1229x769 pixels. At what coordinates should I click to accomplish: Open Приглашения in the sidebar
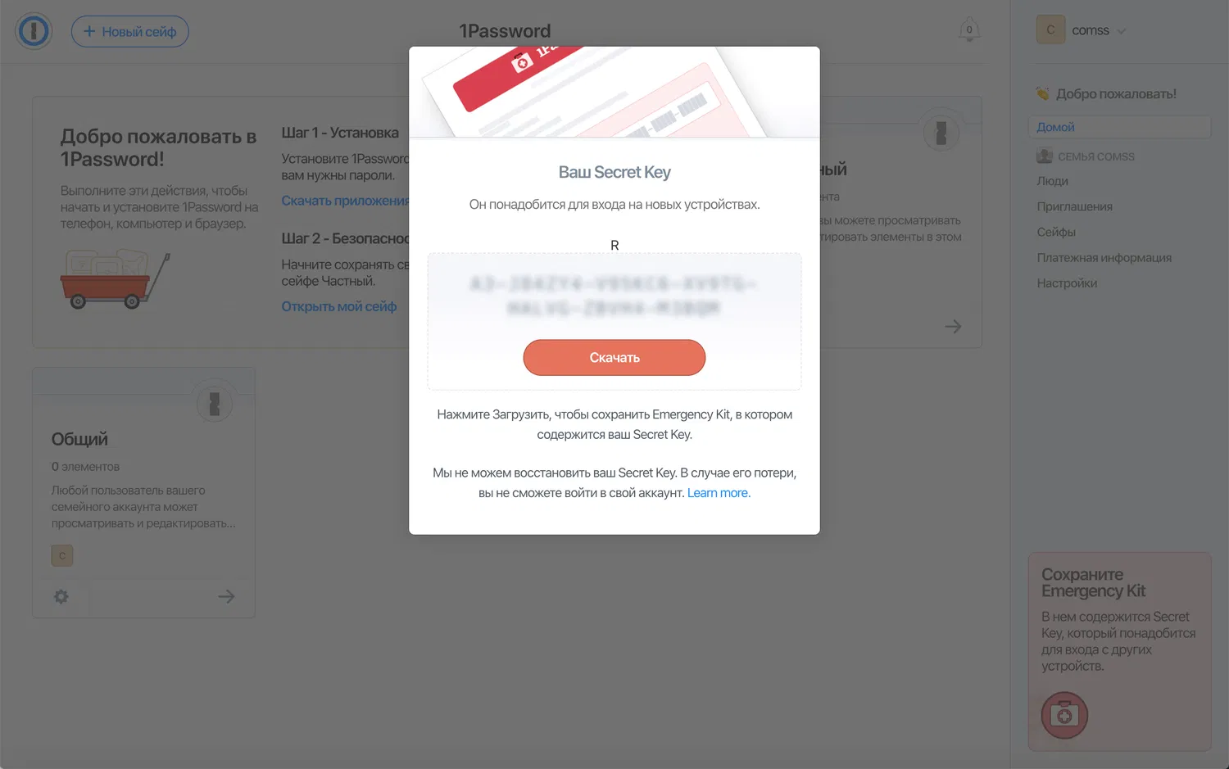coord(1074,206)
